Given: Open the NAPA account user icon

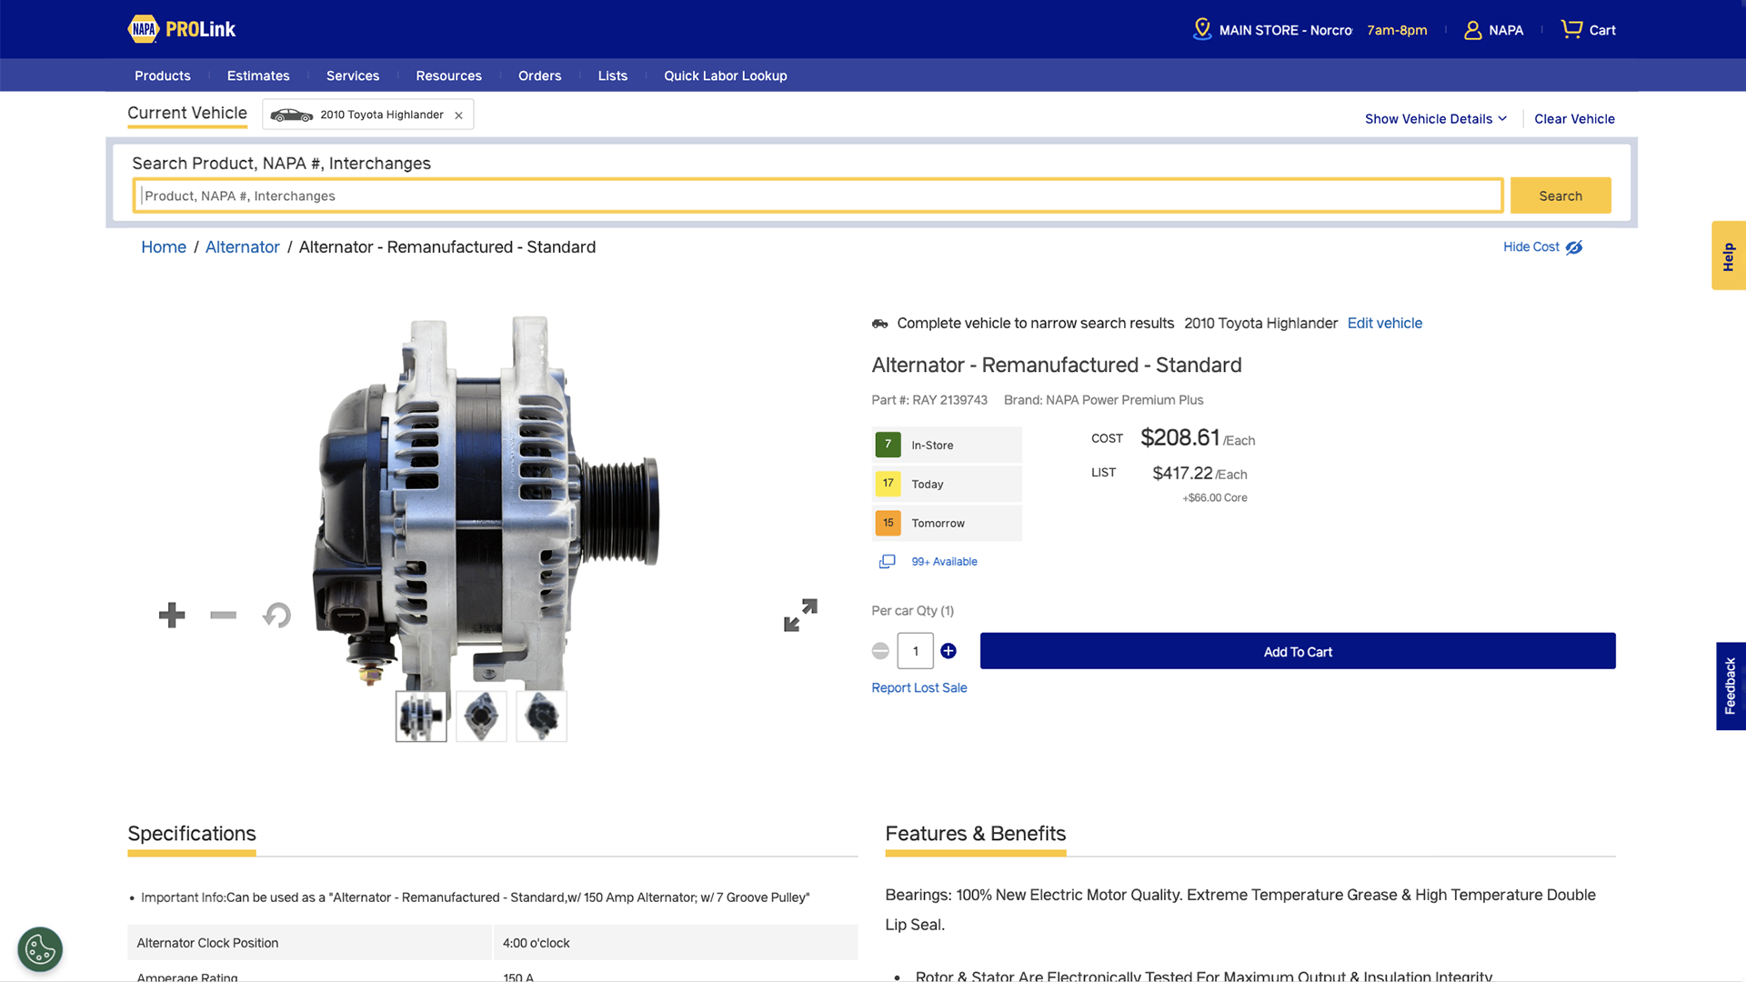Looking at the screenshot, I should (1472, 30).
